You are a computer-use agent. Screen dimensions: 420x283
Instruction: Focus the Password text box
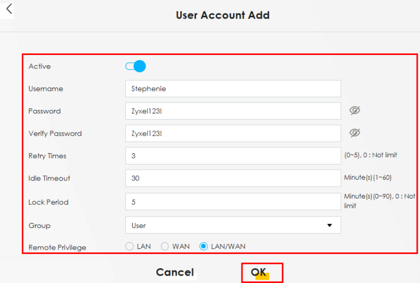pos(232,111)
